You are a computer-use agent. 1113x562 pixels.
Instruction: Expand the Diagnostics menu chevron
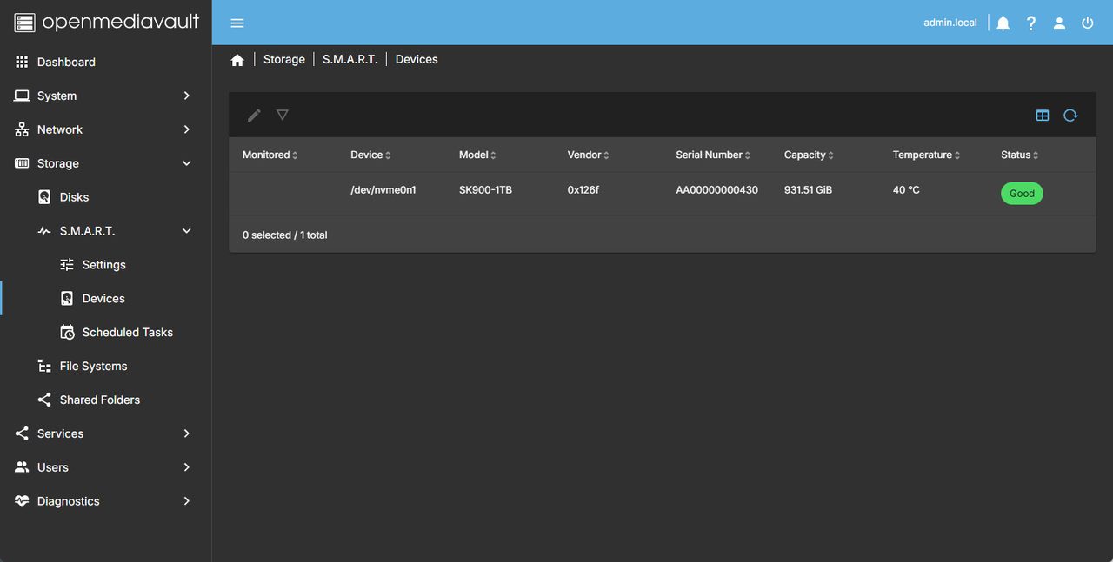(186, 501)
